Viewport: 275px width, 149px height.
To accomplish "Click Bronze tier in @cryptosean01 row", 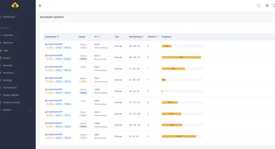I will [x=118, y=91].
